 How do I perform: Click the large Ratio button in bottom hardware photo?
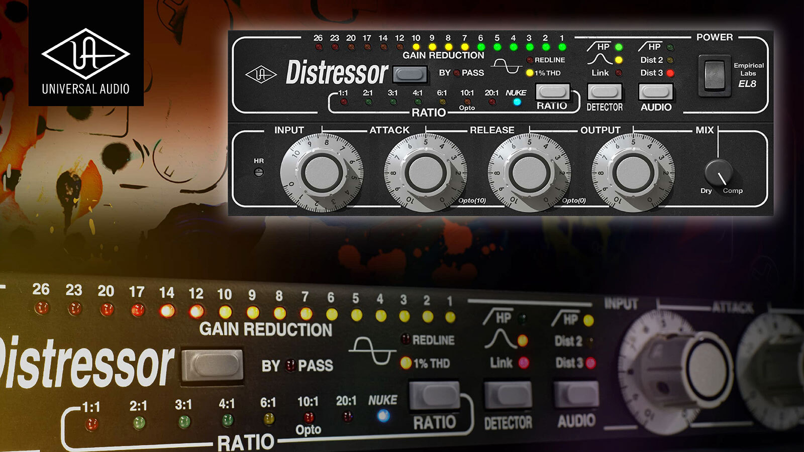[x=435, y=396]
